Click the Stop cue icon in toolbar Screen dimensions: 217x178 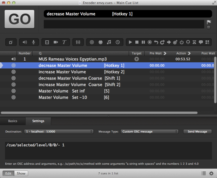(137, 42)
